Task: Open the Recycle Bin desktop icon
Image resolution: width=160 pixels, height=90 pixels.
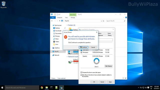Action: [x=3, y=4]
